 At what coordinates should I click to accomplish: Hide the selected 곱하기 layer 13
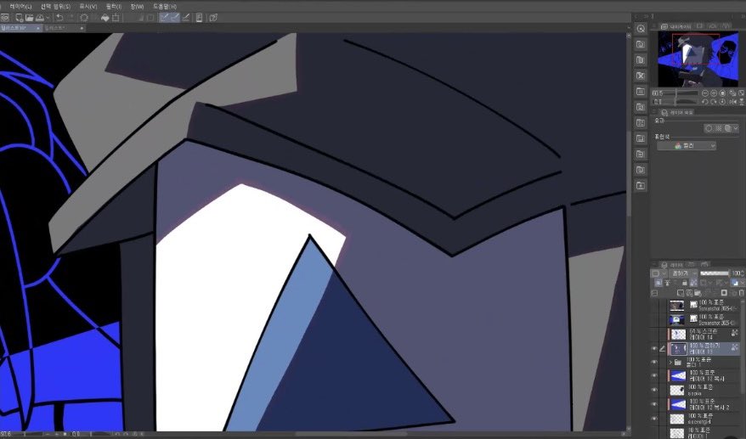(x=654, y=349)
